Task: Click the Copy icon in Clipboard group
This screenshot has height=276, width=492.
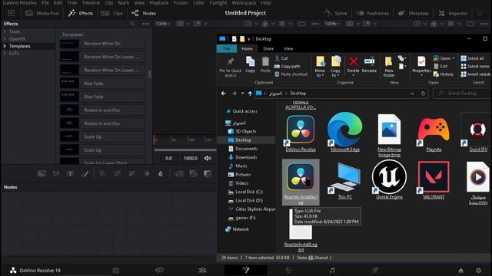Action: pos(250,61)
